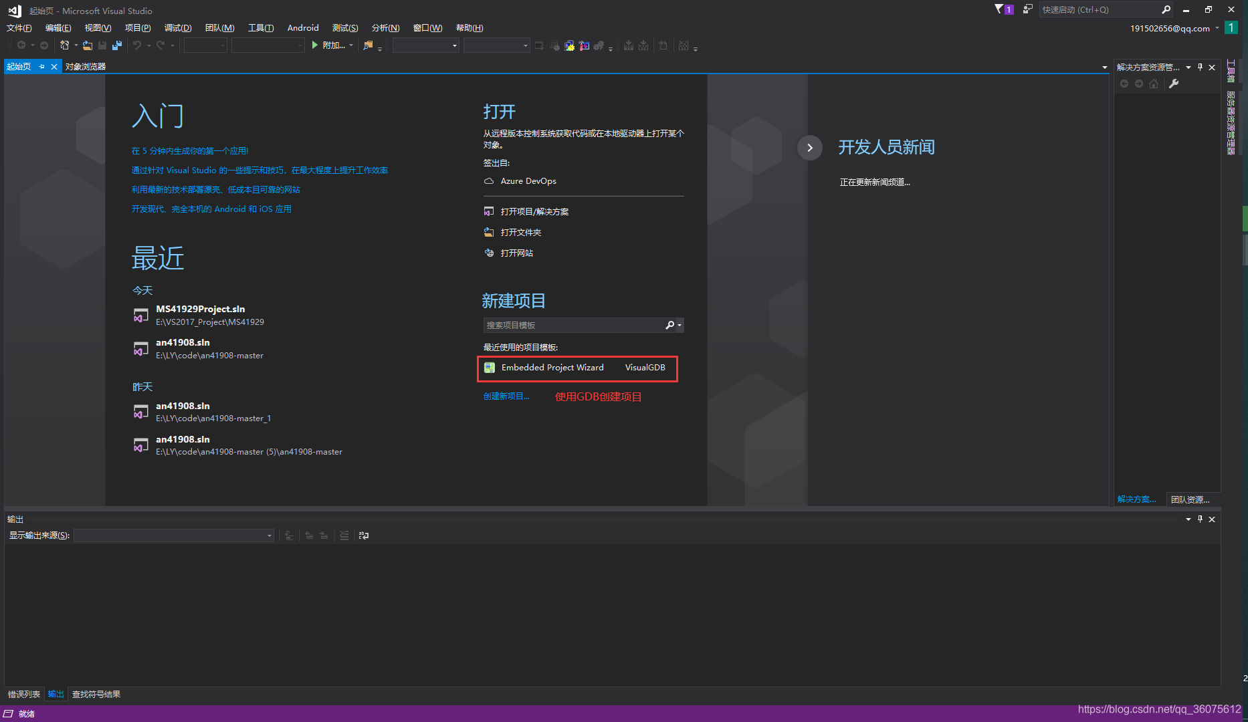Click the Save toolbar icon

tap(102, 45)
